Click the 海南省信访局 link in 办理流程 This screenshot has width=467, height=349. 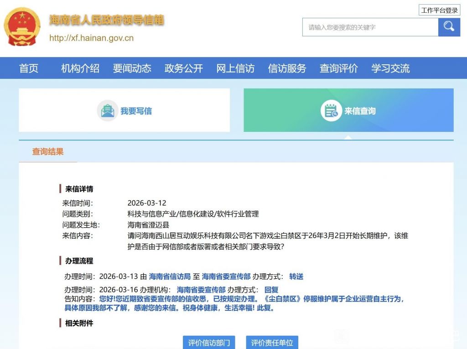(x=170, y=276)
